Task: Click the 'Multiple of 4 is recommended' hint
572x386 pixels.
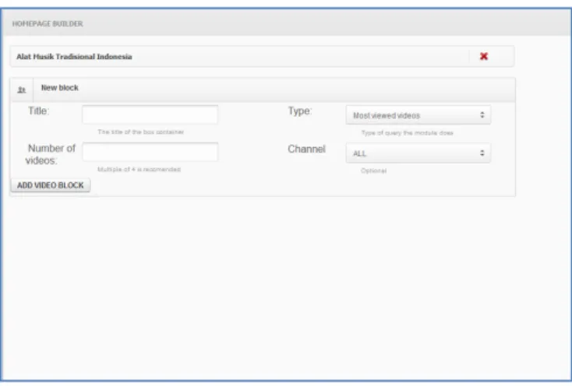Action: click(x=139, y=170)
